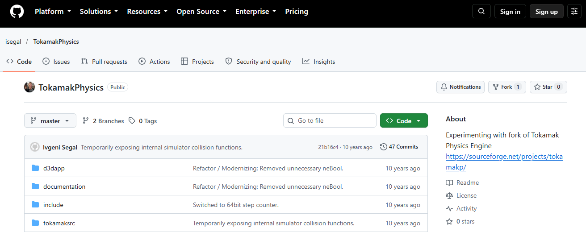Click the Readme book icon
The width and height of the screenshot is (586, 232).
(449, 182)
